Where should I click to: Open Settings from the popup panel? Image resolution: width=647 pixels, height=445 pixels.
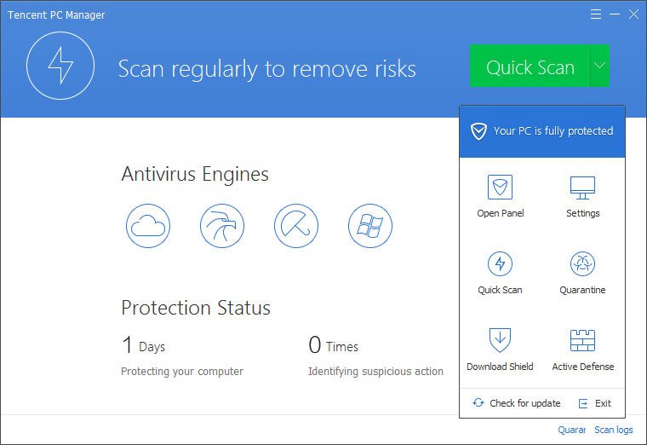pyautogui.click(x=582, y=196)
